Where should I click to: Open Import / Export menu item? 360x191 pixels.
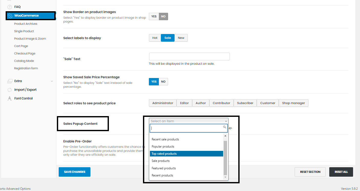pyautogui.click(x=25, y=90)
